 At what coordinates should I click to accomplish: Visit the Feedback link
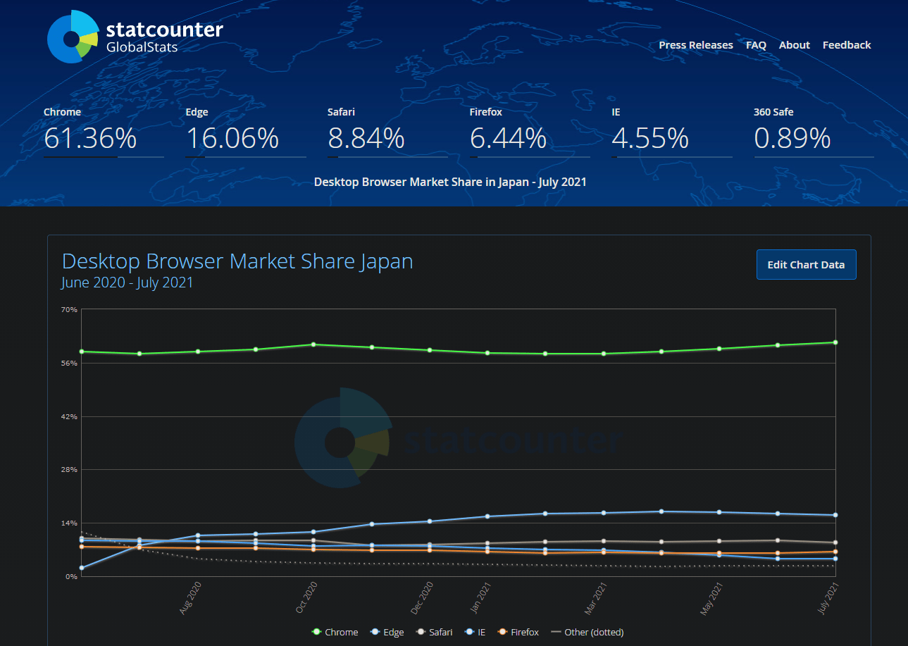(x=847, y=45)
